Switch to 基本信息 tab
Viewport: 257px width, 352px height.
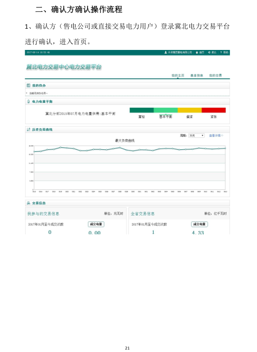click(197, 76)
